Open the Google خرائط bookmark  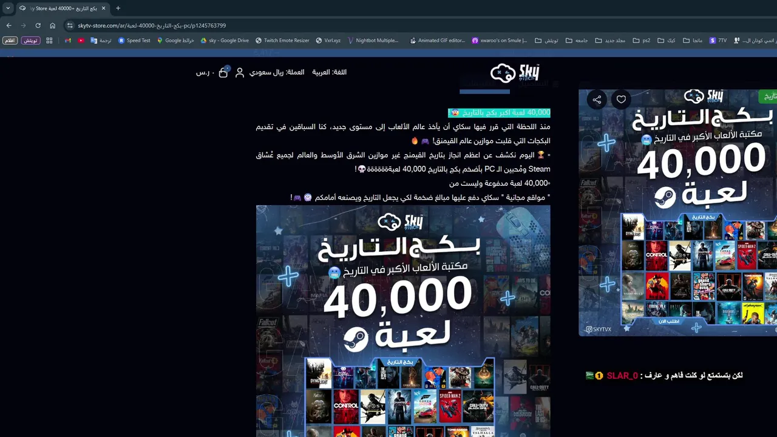click(x=175, y=41)
